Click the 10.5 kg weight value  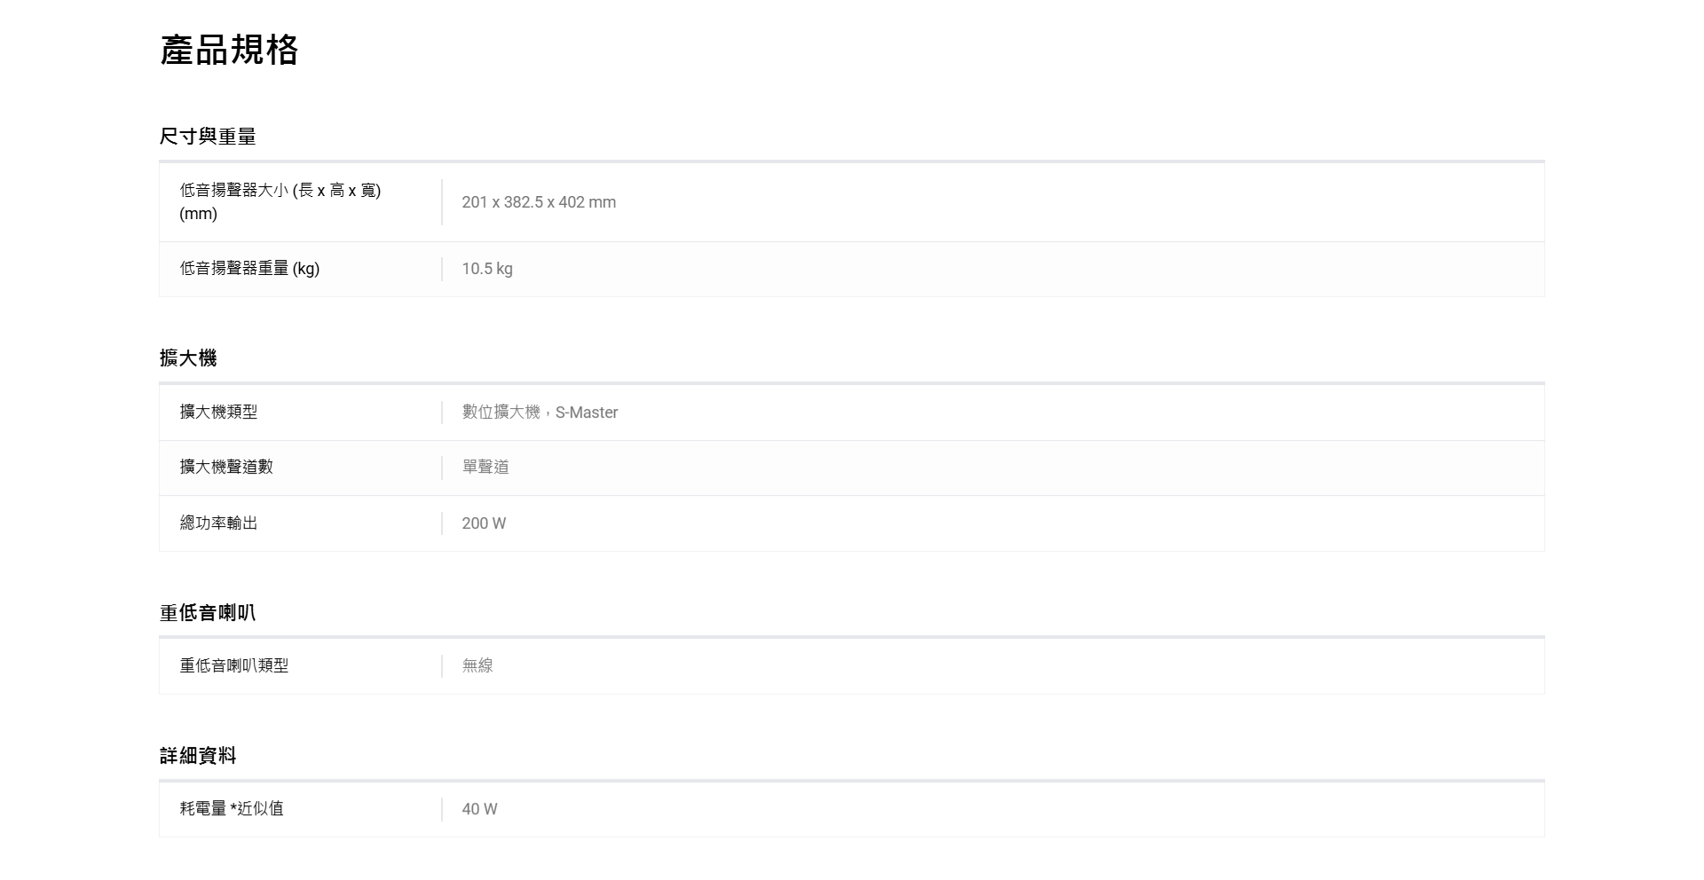486,269
